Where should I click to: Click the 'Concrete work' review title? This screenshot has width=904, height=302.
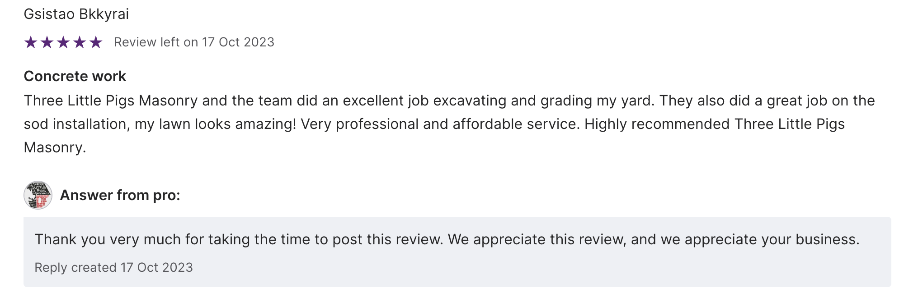point(75,76)
